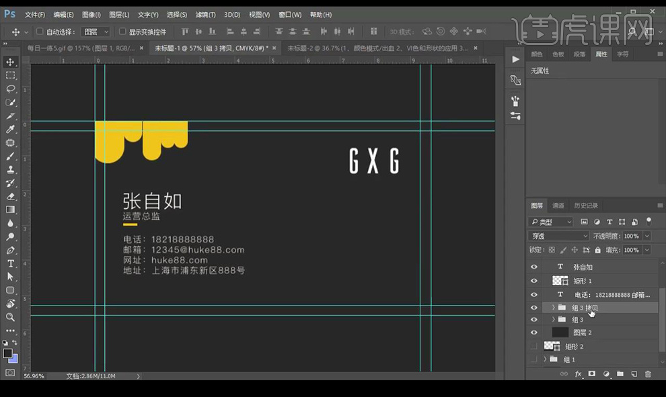Screen dimensions: 666x397
Task: Hide the 组 3 拷贝 group
Action: [x=534, y=308]
